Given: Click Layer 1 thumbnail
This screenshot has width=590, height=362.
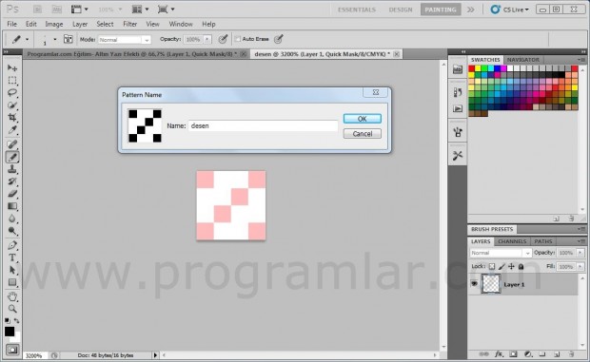Looking at the screenshot, I should pyautogui.click(x=491, y=284).
